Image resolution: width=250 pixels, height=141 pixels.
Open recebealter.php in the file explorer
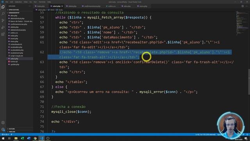click(x=16, y=47)
